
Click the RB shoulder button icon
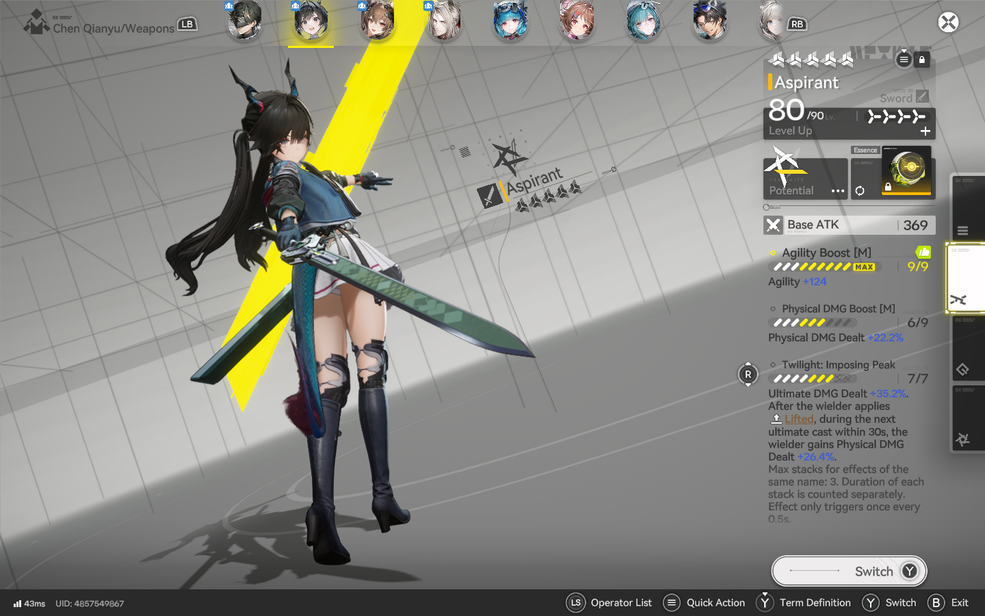pyautogui.click(x=797, y=24)
